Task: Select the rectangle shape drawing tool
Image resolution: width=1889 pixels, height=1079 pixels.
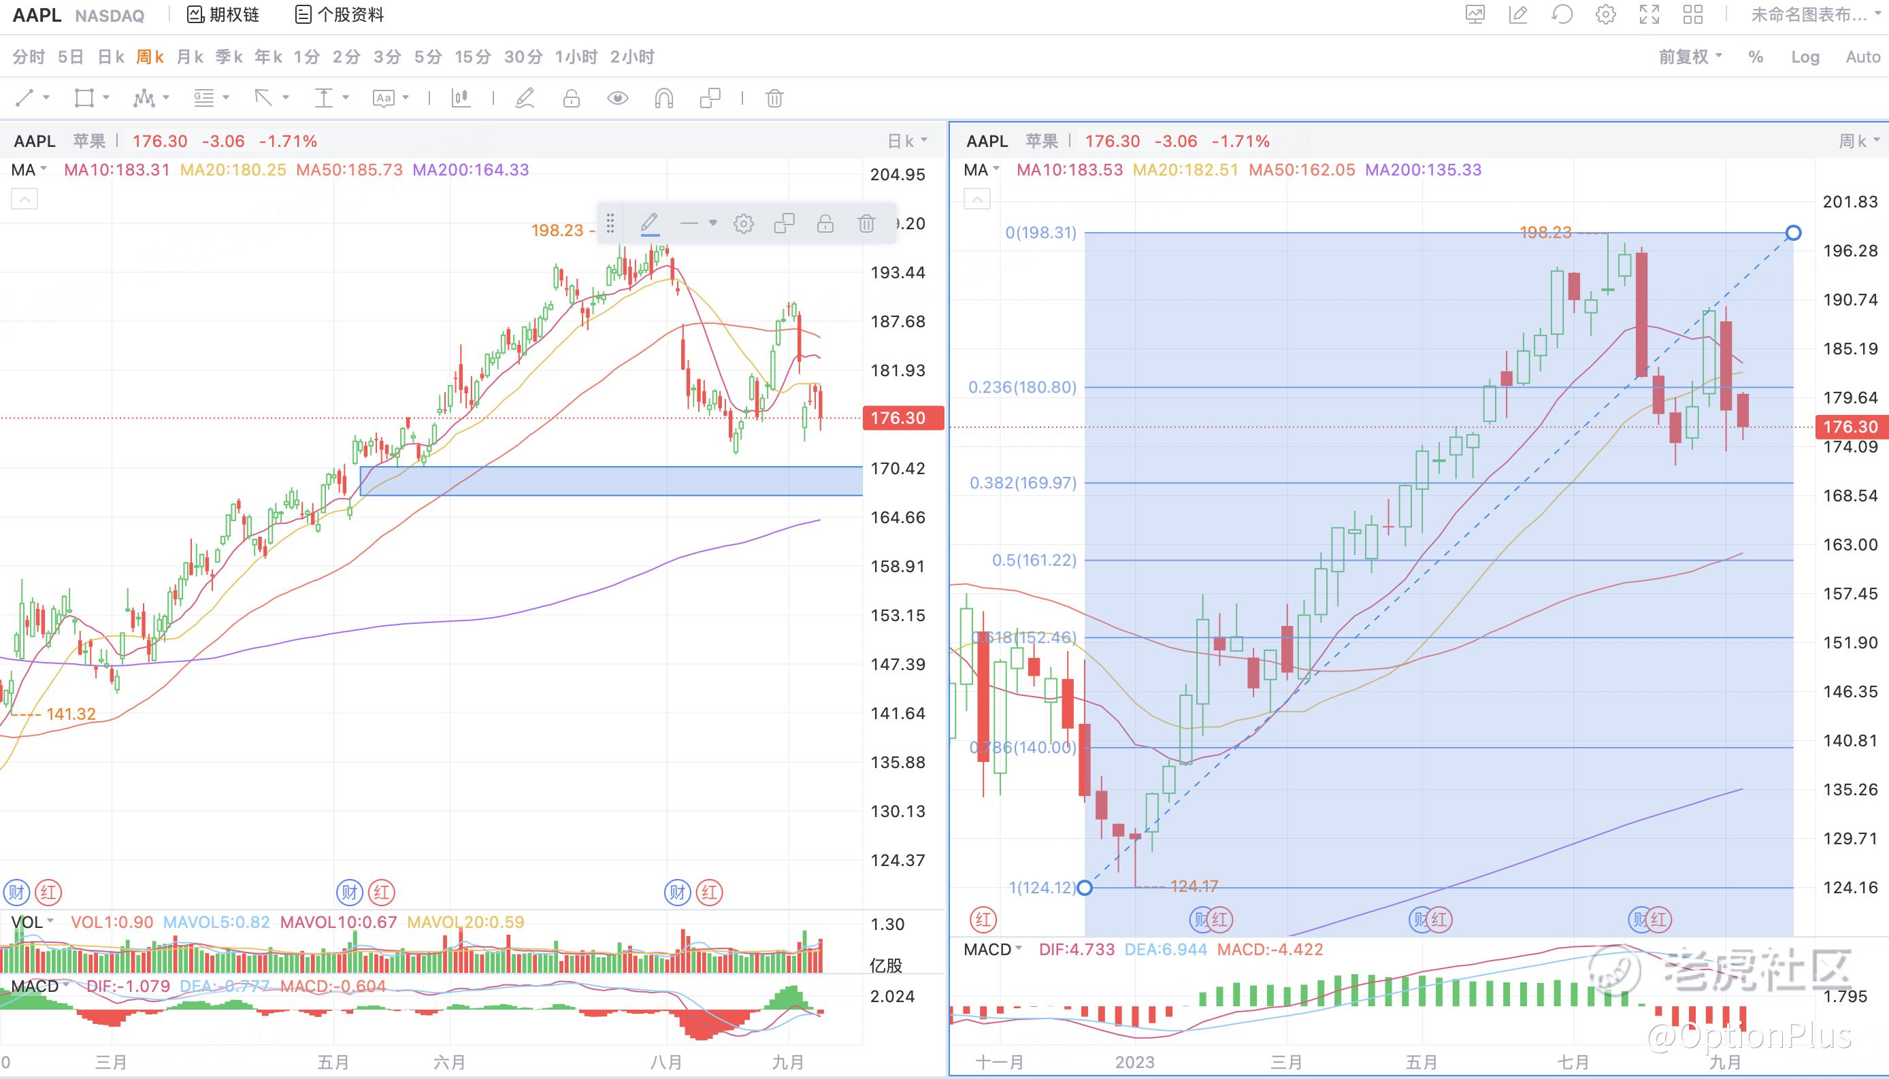Action: coord(84,98)
